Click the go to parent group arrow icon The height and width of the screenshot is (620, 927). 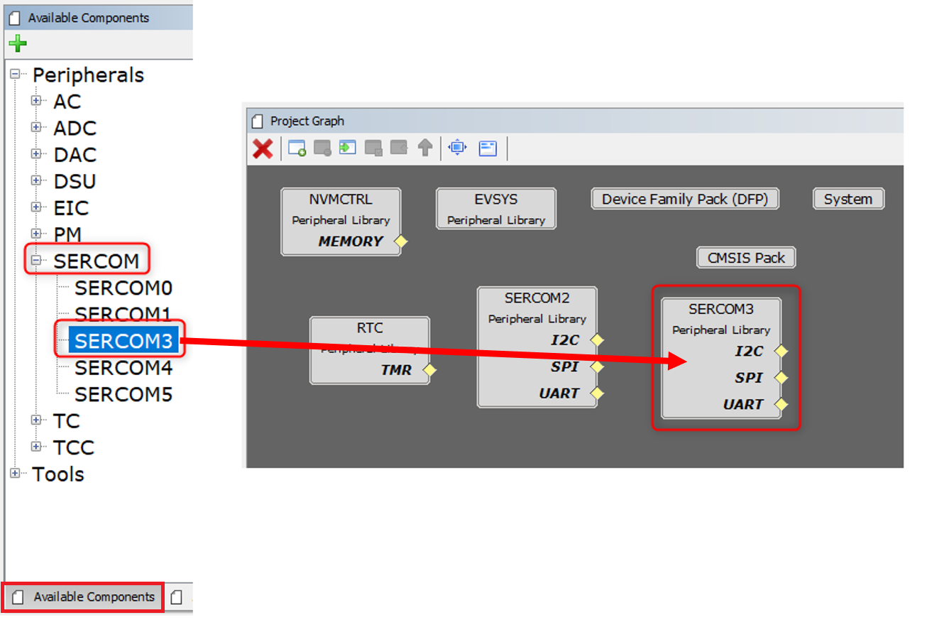click(x=427, y=148)
